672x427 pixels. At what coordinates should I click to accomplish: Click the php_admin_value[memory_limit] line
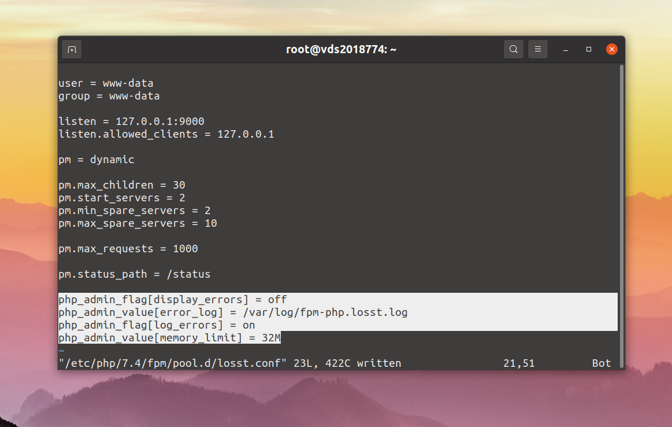click(x=170, y=338)
